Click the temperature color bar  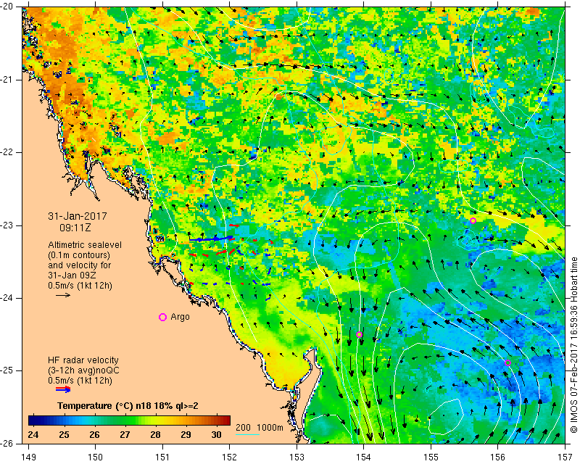[x=129, y=420]
